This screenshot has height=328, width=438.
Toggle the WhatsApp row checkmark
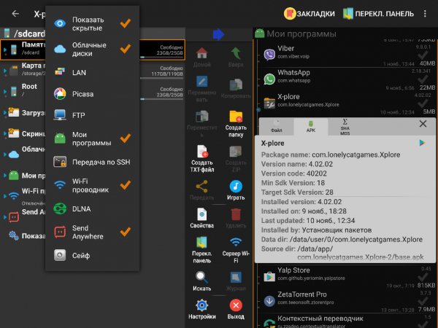(423, 79)
